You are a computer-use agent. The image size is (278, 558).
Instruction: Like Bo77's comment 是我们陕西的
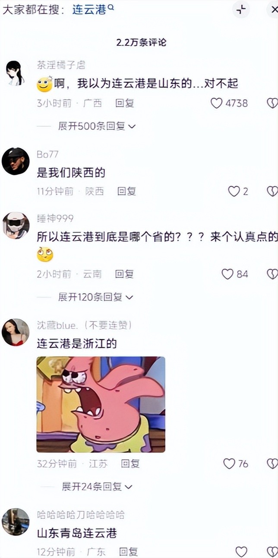pos(234,191)
